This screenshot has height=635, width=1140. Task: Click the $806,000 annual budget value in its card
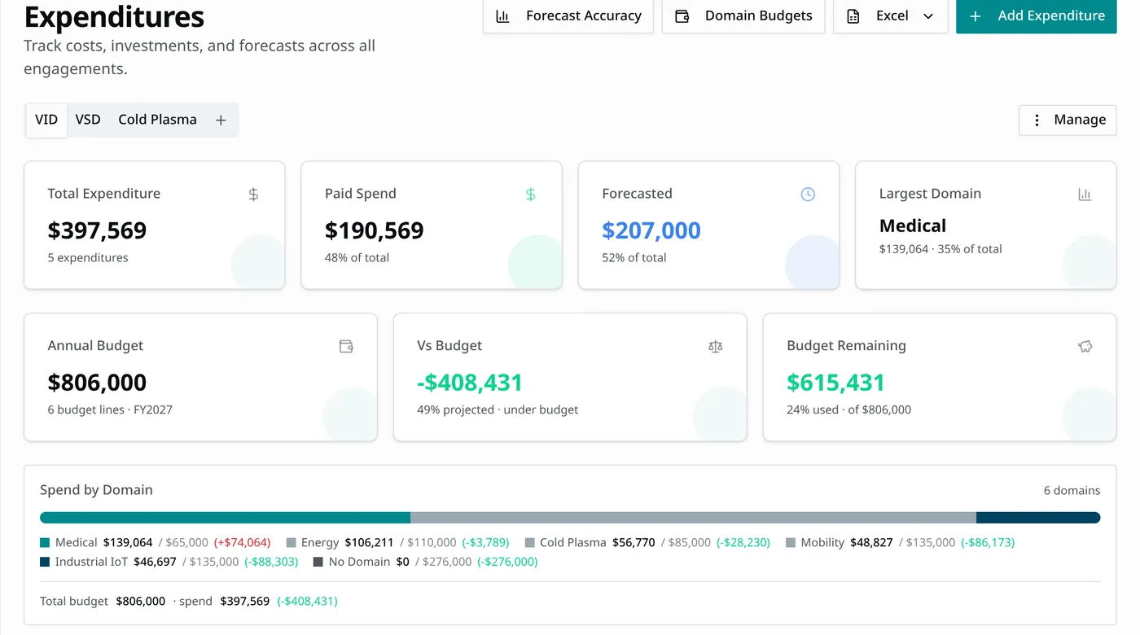[97, 383]
